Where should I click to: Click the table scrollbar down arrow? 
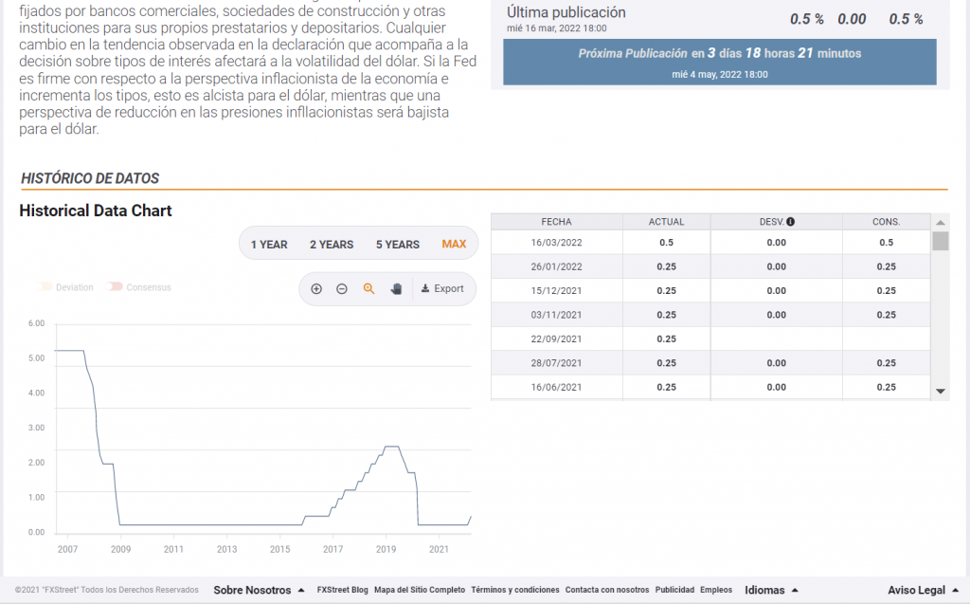(x=940, y=391)
